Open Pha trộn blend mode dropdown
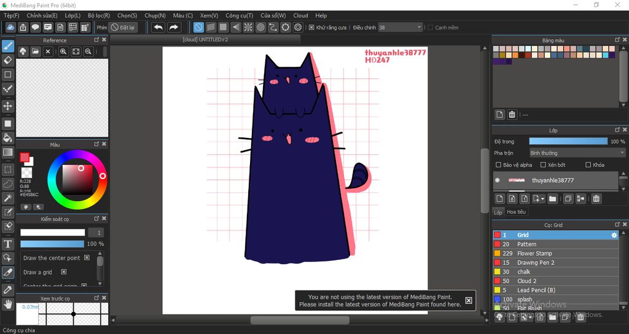The height and width of the screenshot is (334, 629). 577,153
